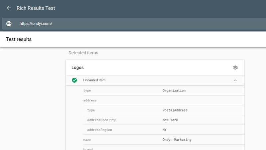Click the Detected items label

pyautogui.click(x=83, y=53)
